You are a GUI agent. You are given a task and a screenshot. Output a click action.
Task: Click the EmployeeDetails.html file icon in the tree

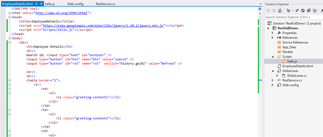[x=279, y=66]
